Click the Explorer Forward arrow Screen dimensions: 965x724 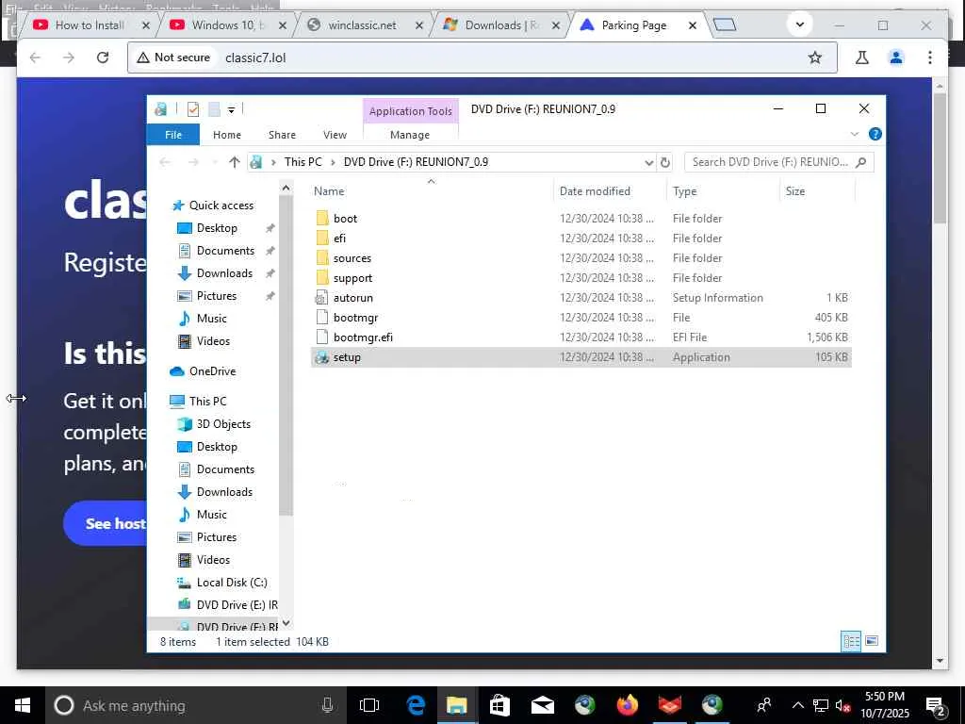[193, 162]
